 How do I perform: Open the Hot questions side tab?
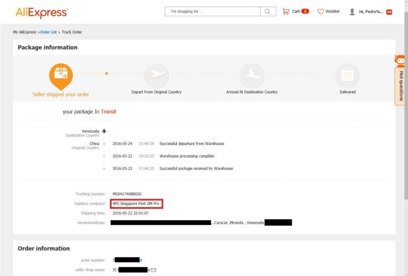[401, 86]
